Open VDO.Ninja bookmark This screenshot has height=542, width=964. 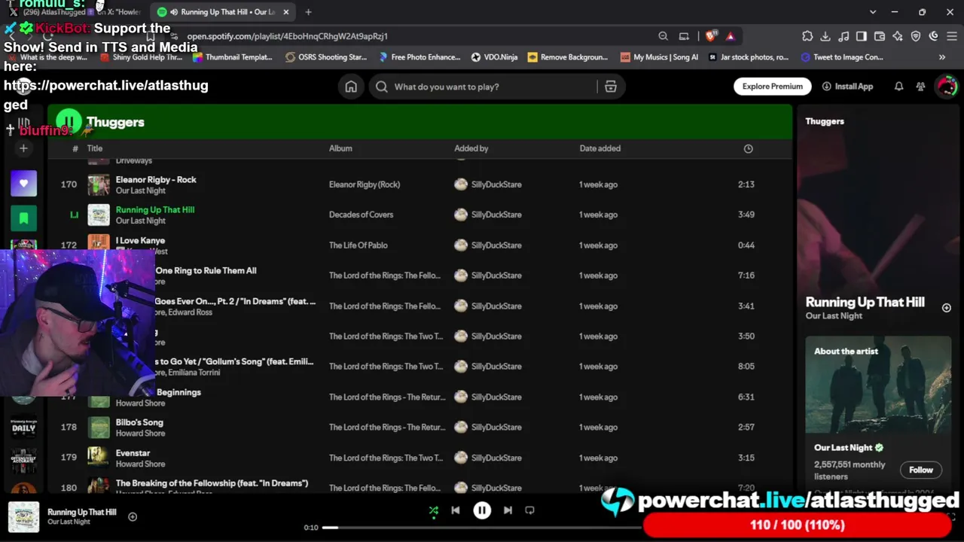[495, 57]
